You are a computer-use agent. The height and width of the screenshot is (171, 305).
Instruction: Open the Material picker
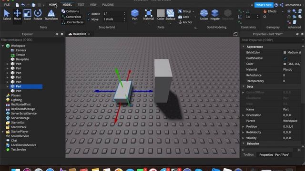[x=148, y=15]
